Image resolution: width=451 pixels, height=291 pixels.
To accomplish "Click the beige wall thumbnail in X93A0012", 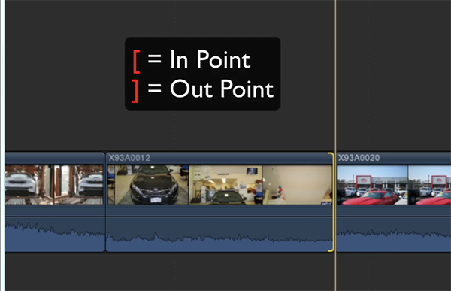I will [298, 185].
